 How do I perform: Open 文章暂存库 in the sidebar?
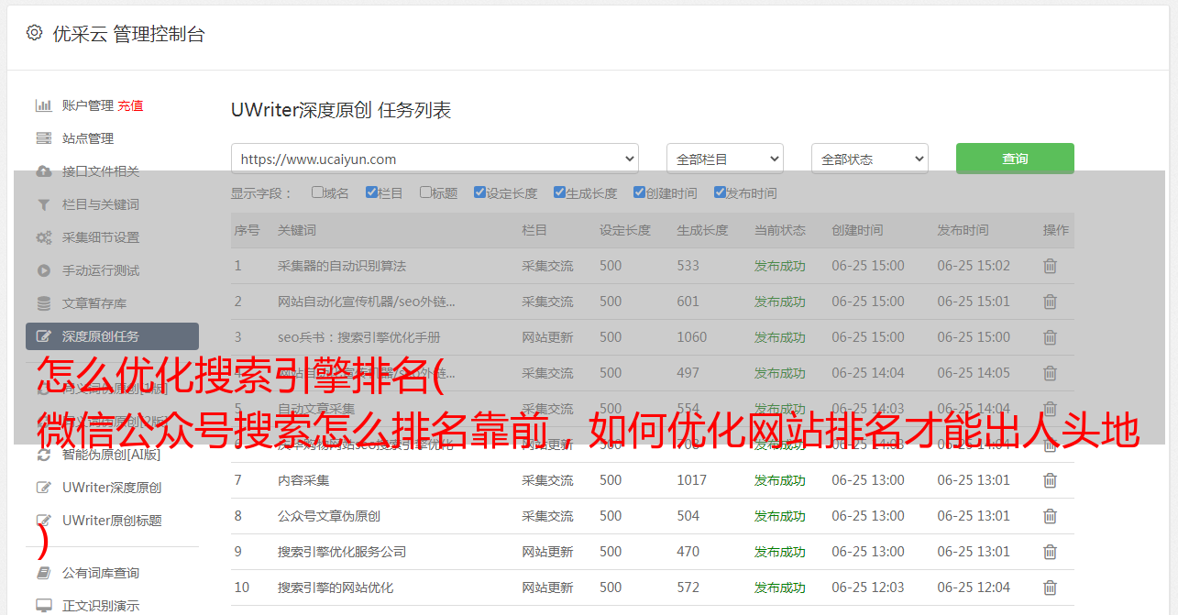94,303
